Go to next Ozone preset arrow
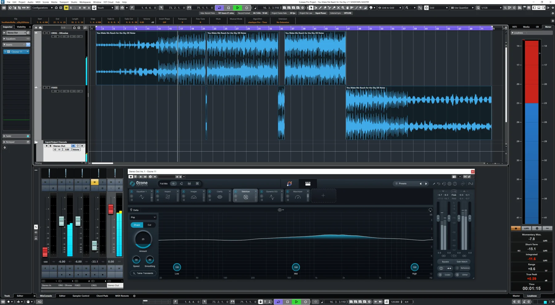Image resolution: width=555 pixels, height=305 pixels. coord(426,184)
